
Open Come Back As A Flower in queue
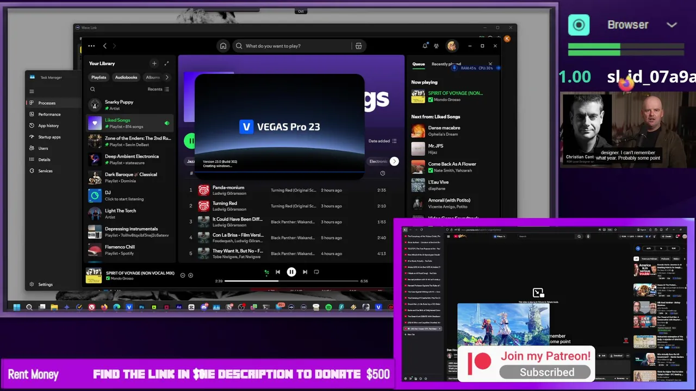tap(454, 167)
